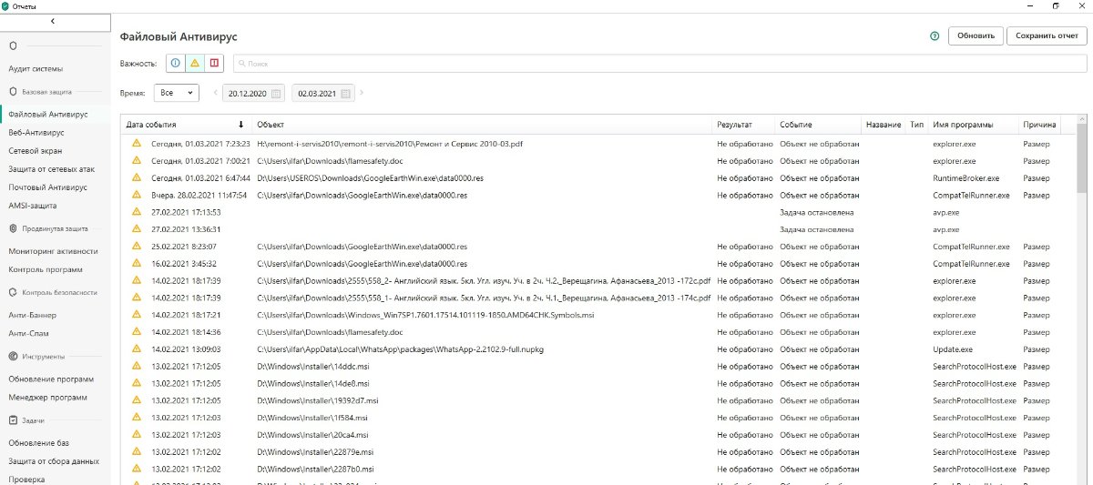Open the end date field 02.03.2021
The image size is (1093, 485).
click(323, 93)
